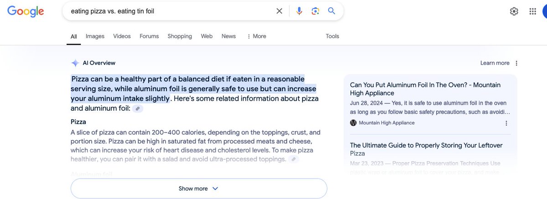Click the AI Overview sparkle icon
The width and height of the screenshot is (547, 199).
(x=75, y=63)
